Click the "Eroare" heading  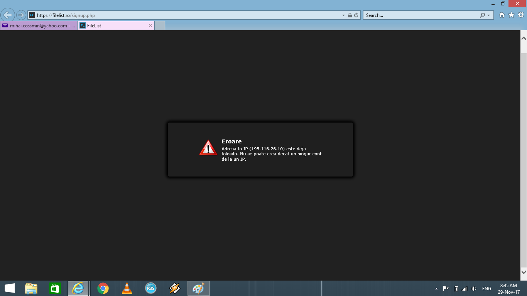231,141
